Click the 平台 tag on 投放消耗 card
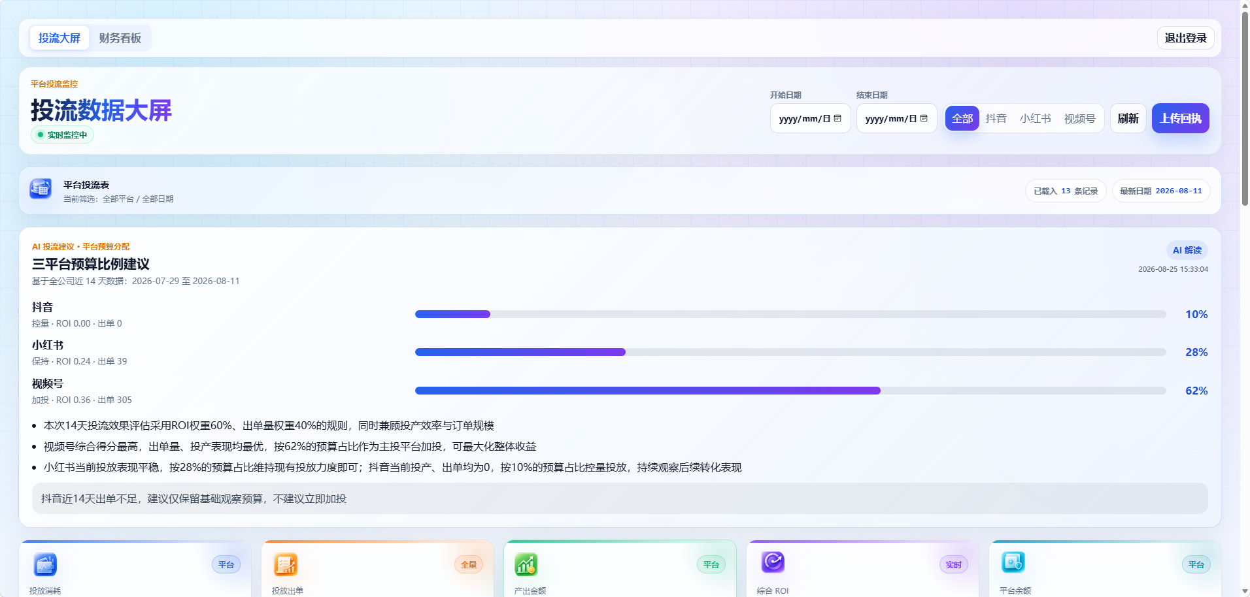The height and width of the screenshot is (597, 1250). point(226,565)
